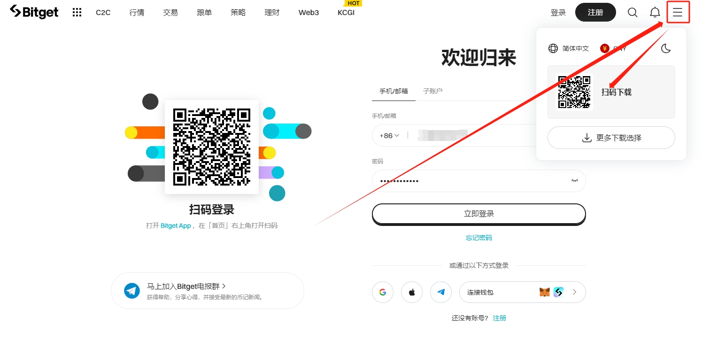Click the globe language icon
Viewport: 702px width, 357px height.
pos(553,48)
